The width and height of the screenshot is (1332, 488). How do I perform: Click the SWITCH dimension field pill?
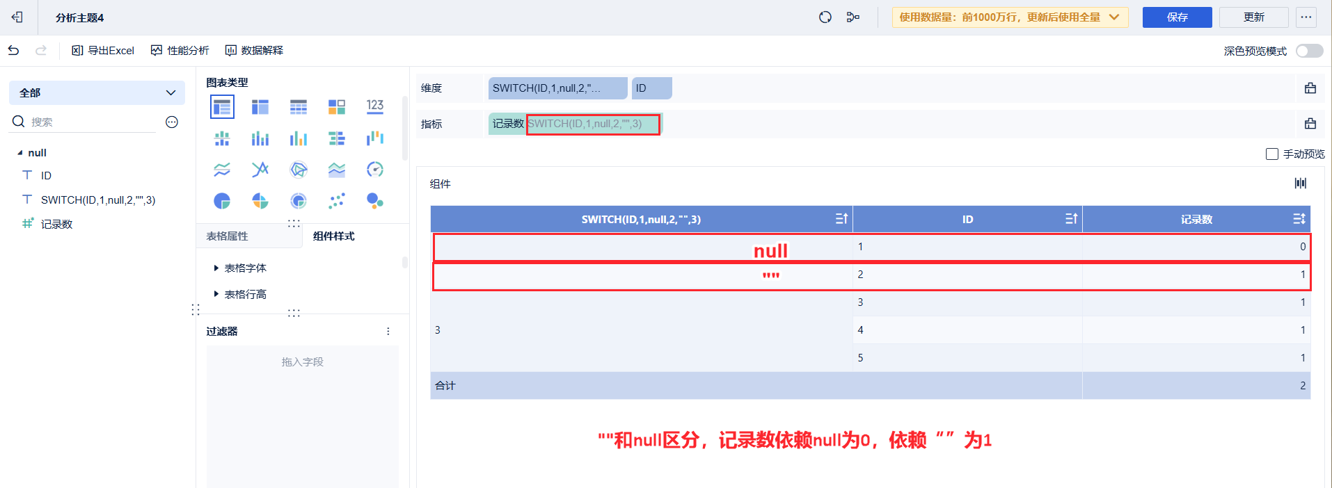(x=558, y=88)
